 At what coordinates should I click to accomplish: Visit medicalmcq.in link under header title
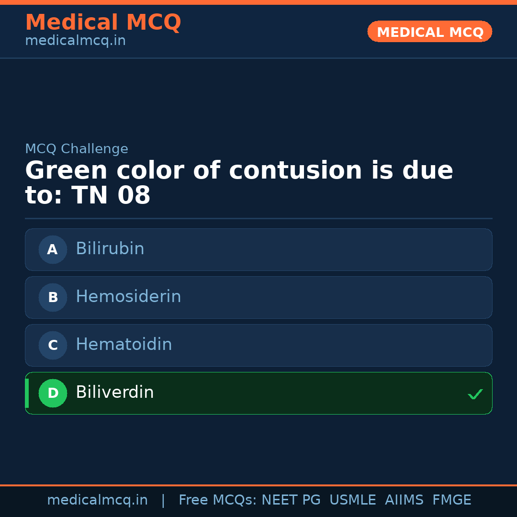(x=75, y=41)
